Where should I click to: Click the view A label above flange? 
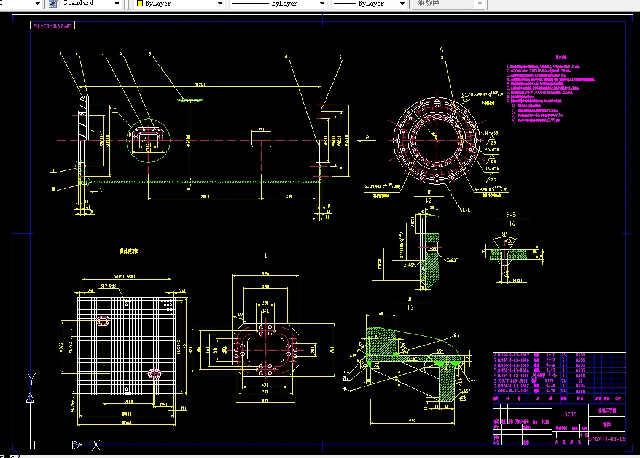(x=441, y=49)
